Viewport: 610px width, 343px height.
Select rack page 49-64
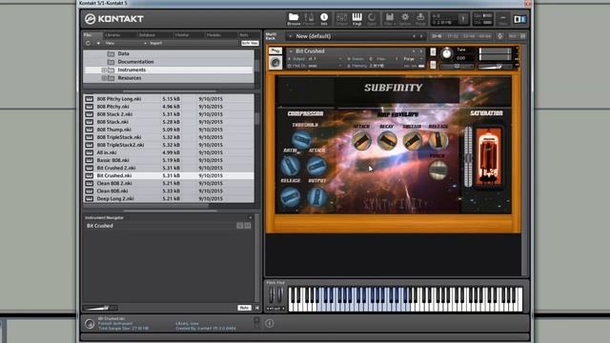tap(485, 36)
